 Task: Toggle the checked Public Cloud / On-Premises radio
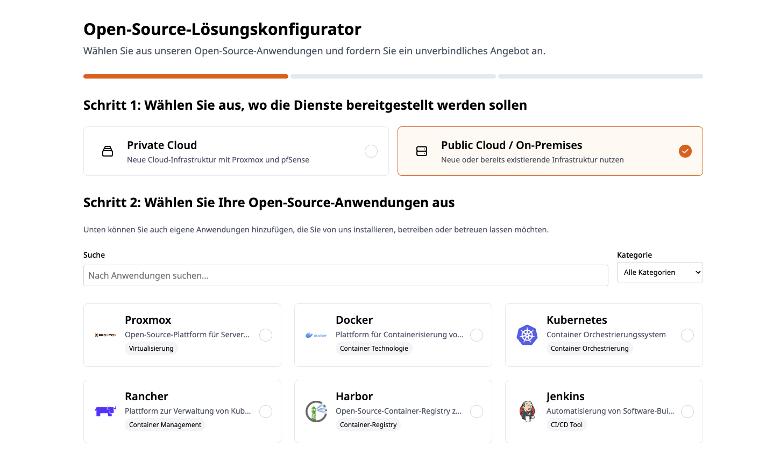[685, 151]
